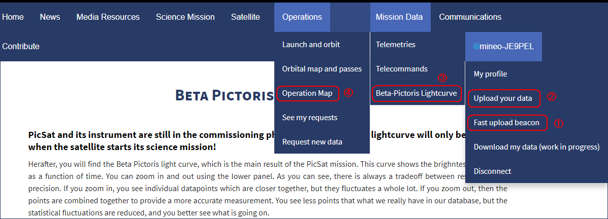Go to the News page
Image resolution: width=608 pixels, height=219 pixels.
[x=50, y=17]
